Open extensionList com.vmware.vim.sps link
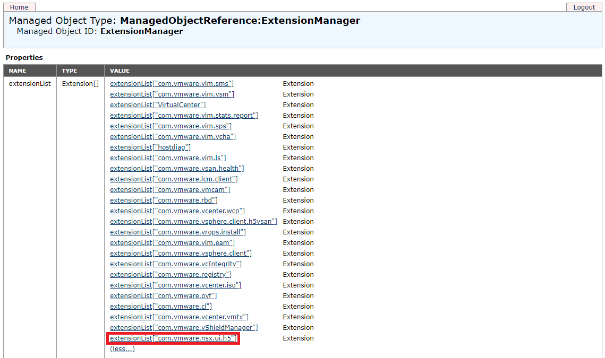This screenshot has height=358, width=605. click(171, 126)
